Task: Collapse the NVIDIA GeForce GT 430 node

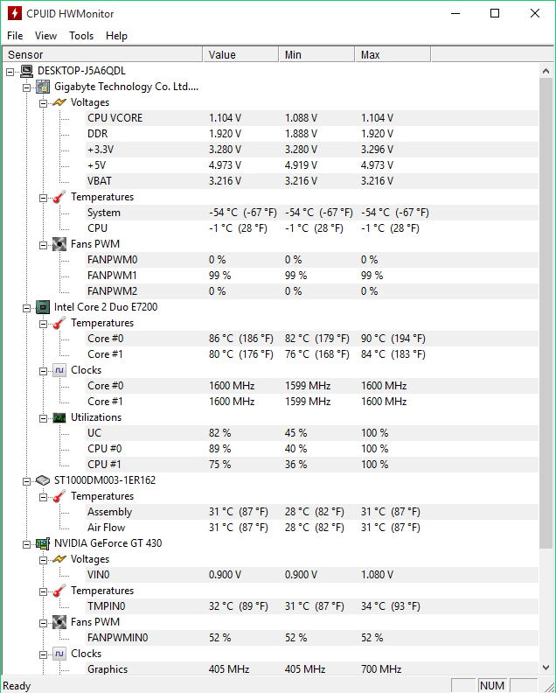Action: 27,544
